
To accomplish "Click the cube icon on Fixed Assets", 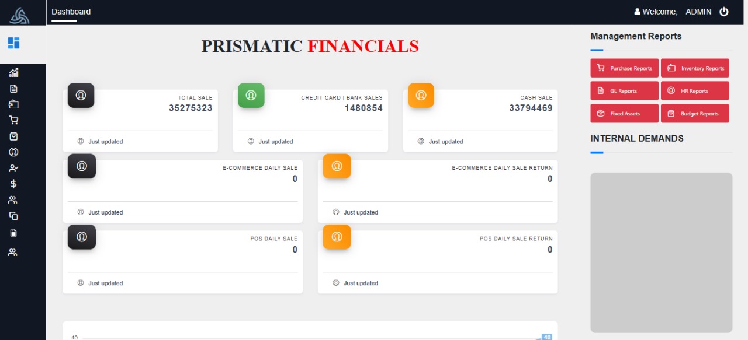I will coord(600,114).
